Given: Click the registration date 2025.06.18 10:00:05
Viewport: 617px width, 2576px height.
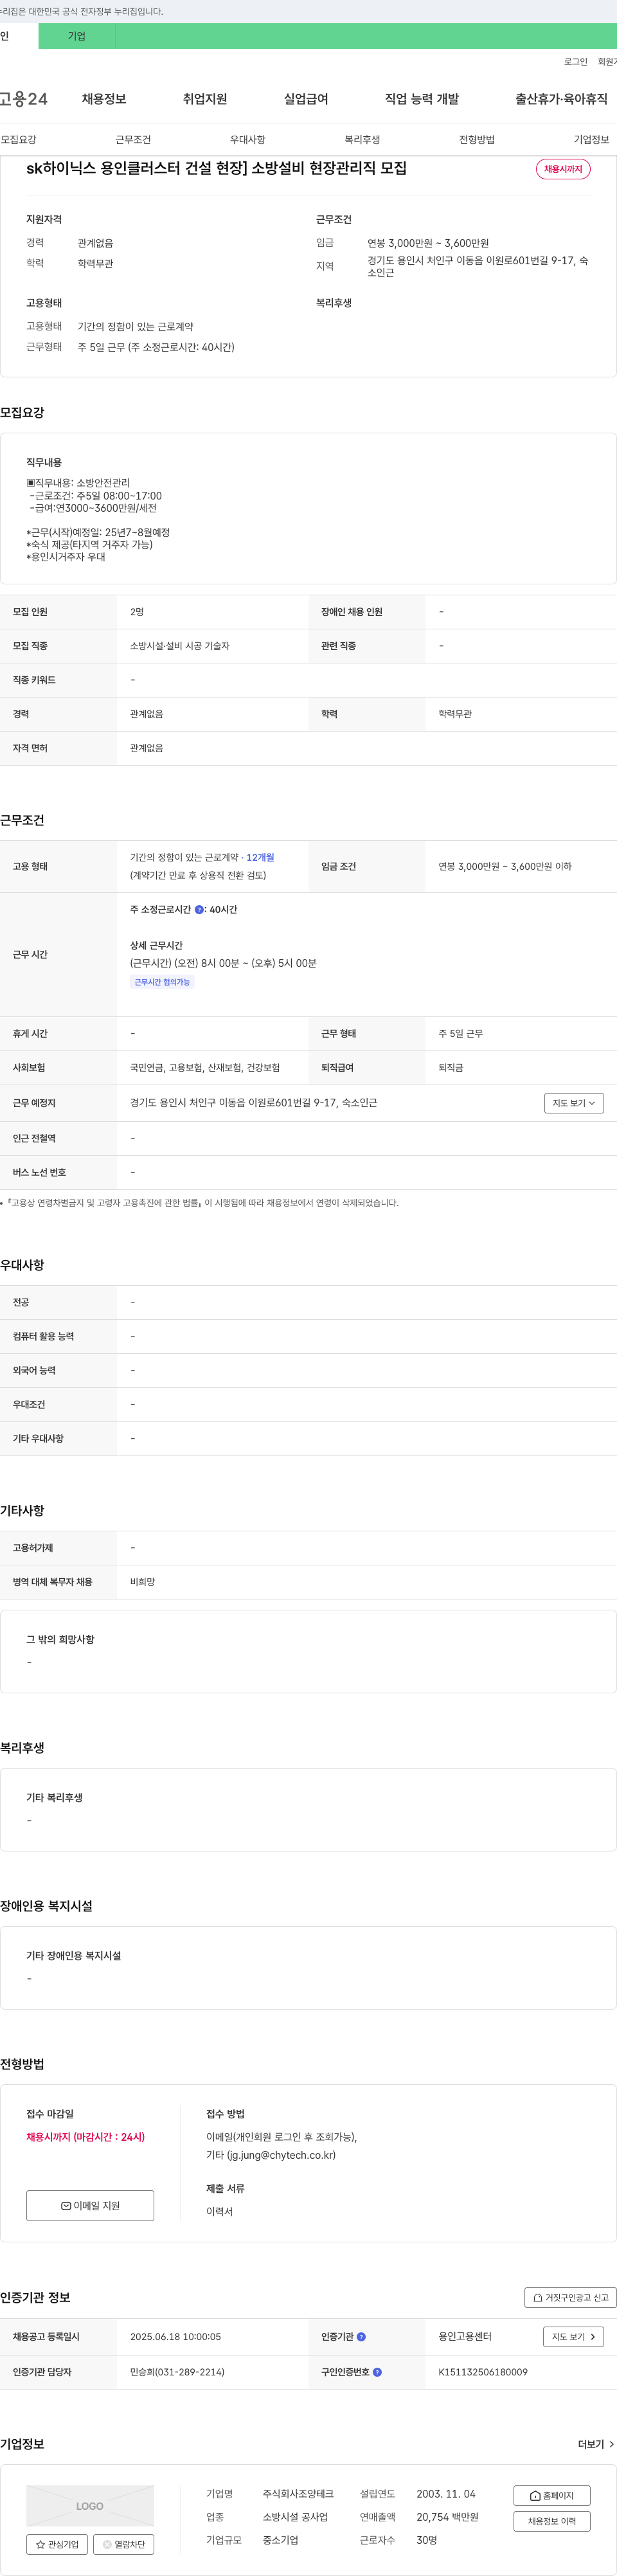Looking at the screenshot, I should [x=176, y=2336].
